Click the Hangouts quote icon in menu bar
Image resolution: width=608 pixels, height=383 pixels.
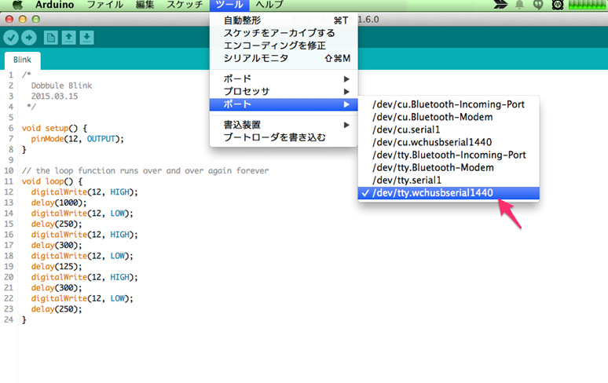click(x=538, y=5)
